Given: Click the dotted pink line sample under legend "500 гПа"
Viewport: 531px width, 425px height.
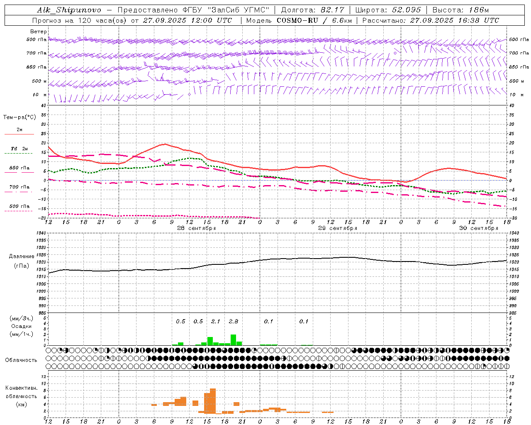Looking at the screenshot, I should pos(19,211).
